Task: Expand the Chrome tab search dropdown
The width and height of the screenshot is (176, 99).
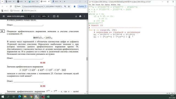Action: click(x=2, y=1)
